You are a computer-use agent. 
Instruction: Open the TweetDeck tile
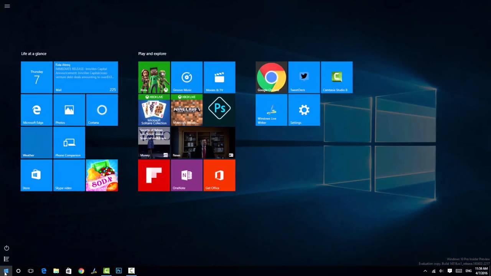[x=304, y=77]
